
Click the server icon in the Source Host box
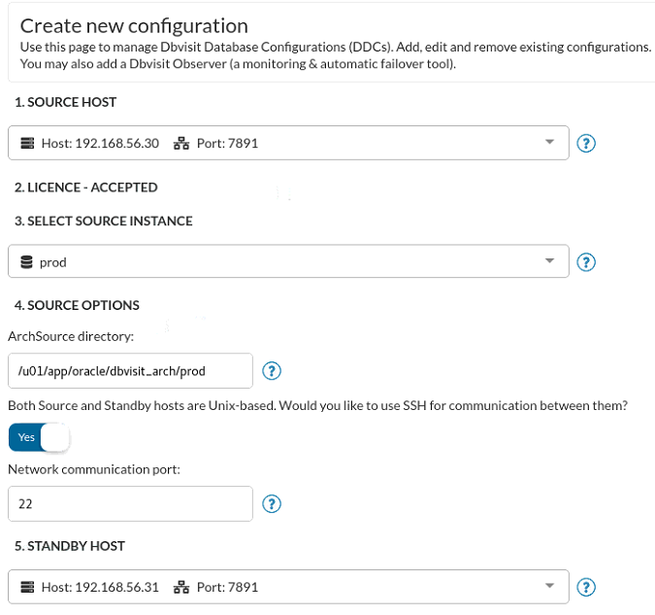27,143
